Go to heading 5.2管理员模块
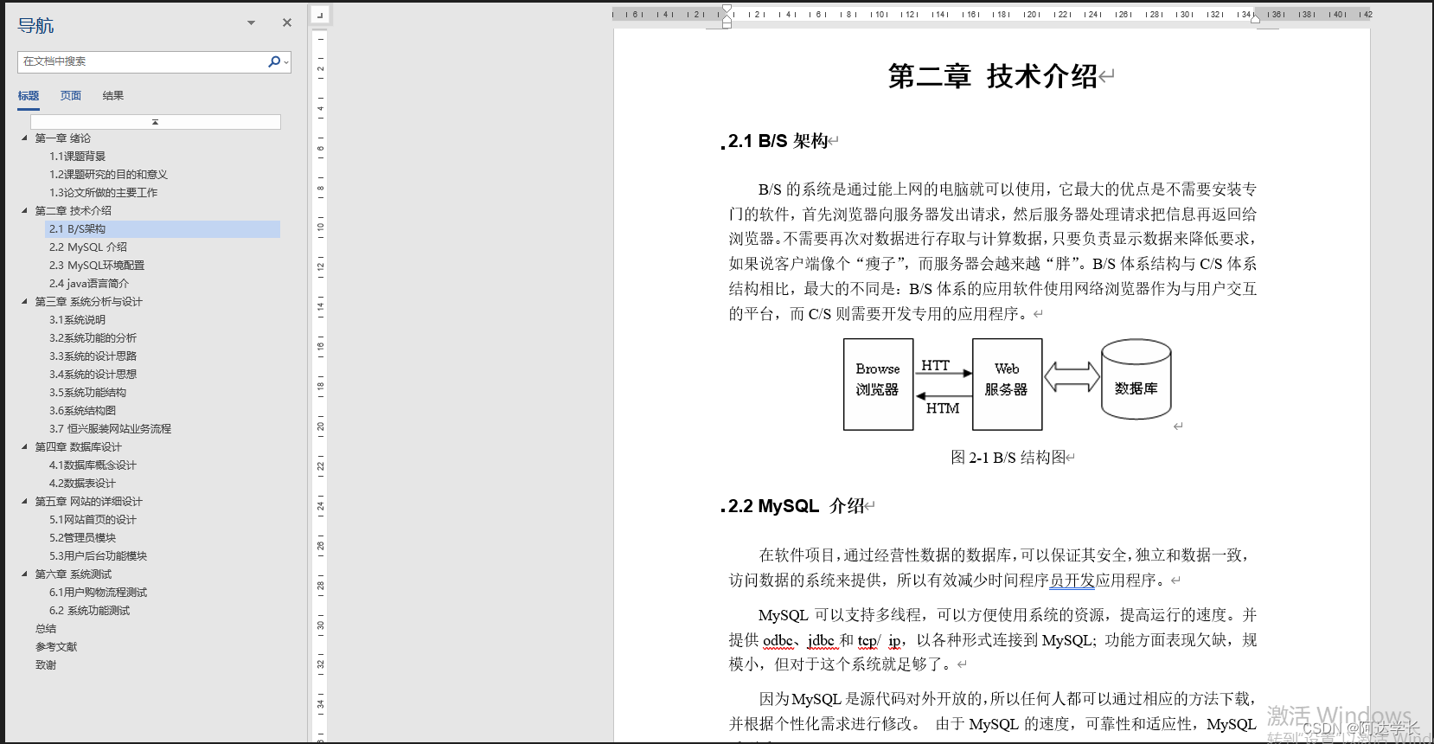This screenshot has width=1434, height=744. [x=82, y=538]
